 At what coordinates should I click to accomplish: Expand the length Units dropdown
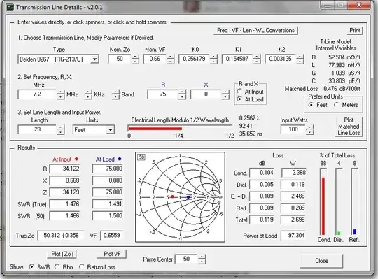[110, 130]
